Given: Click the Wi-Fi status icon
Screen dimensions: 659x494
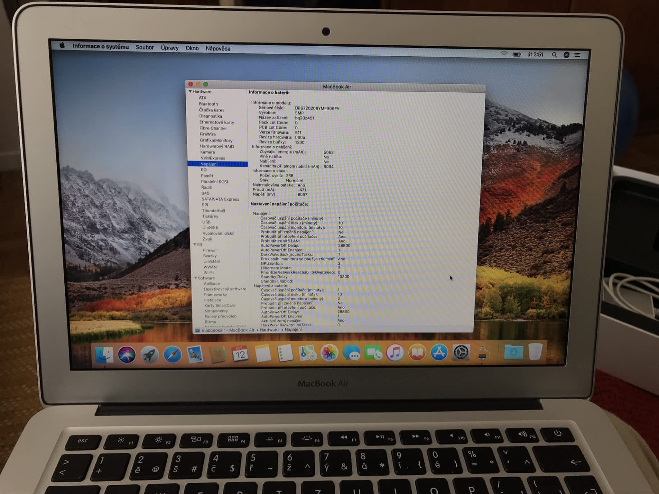Looking at the screenshot, I should coord(504,54).
